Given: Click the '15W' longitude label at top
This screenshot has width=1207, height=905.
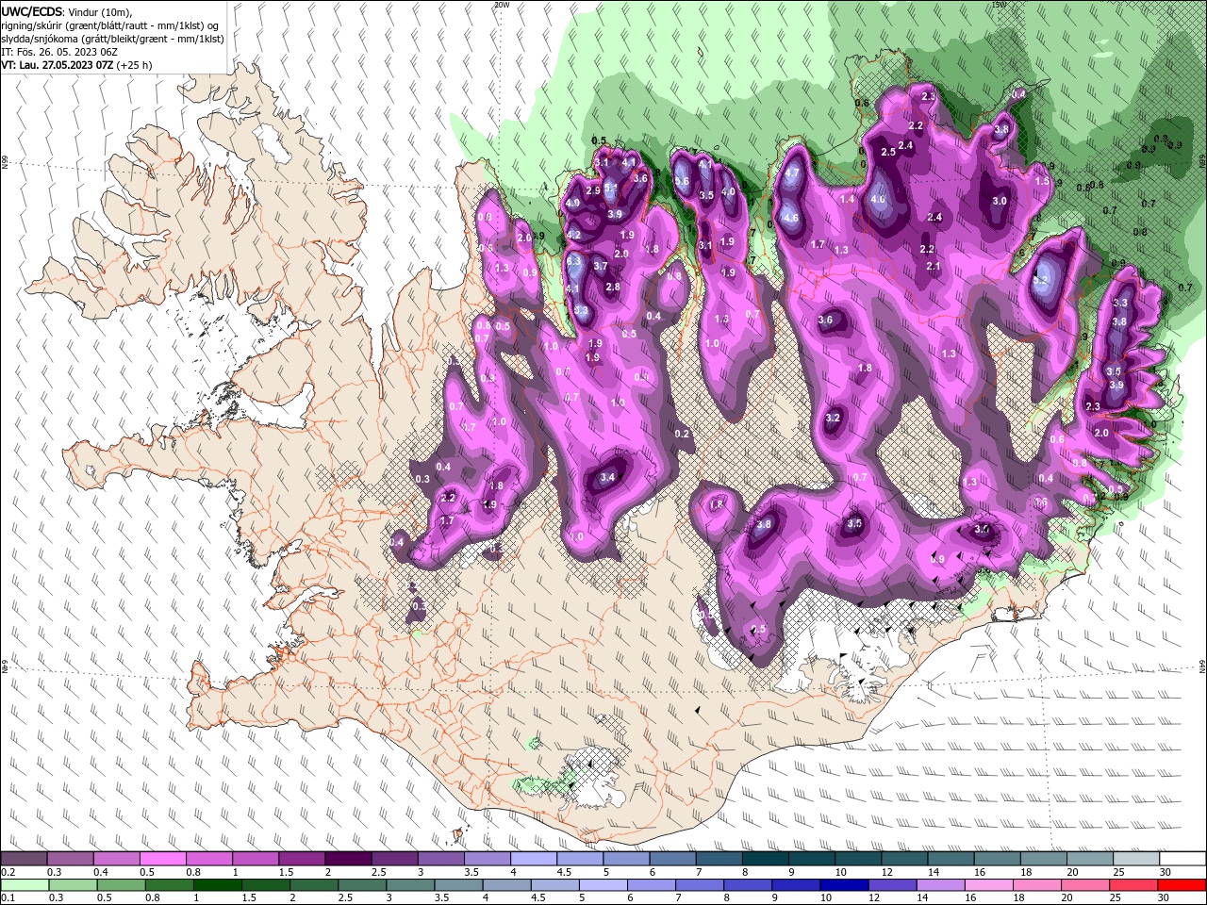Looking at the screenshot, I should (x=1000, y=5).
